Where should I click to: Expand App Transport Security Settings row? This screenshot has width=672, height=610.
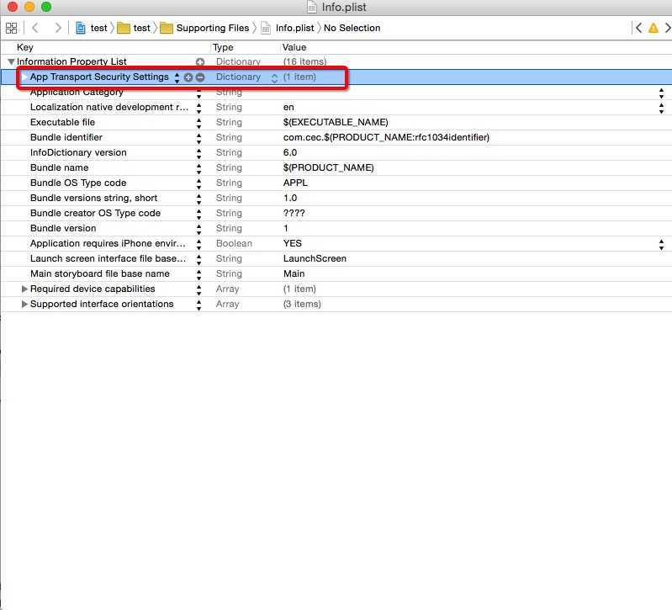tap(24, 77)
